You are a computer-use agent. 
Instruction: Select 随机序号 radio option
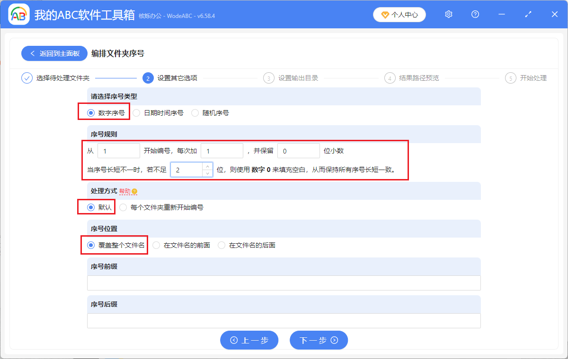coord(195,113)
